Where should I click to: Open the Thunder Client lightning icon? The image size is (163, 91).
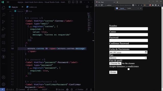[4, 57]
